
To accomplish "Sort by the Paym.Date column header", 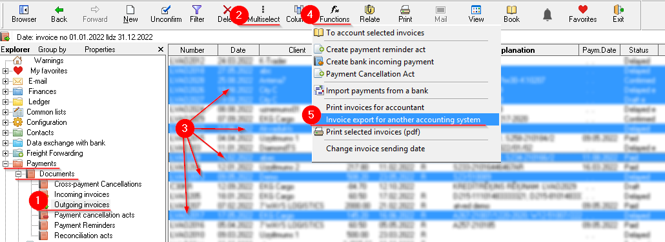I will coord(599,50).
